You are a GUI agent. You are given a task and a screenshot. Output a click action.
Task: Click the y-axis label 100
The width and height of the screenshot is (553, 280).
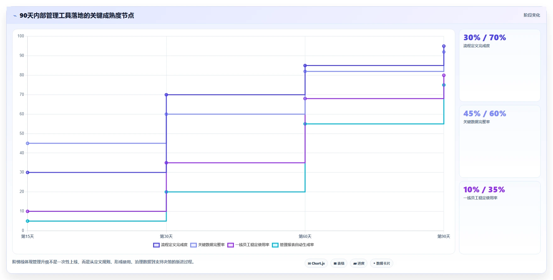pyautogui.click(x=21, y=36)
